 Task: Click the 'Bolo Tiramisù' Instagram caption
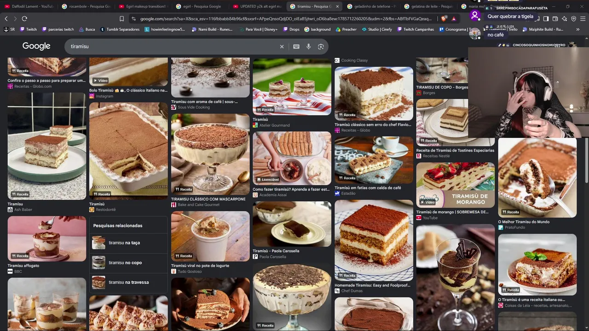coord(128,91)
